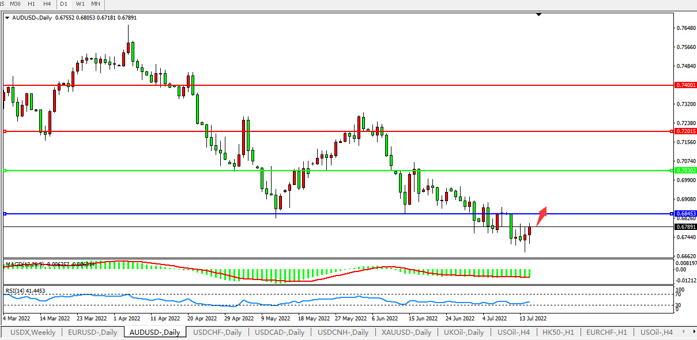Viewport: 697px width, 340px height.
Task: Toggle the D1 daily timeframe button
Action: (x=64, y=4)
